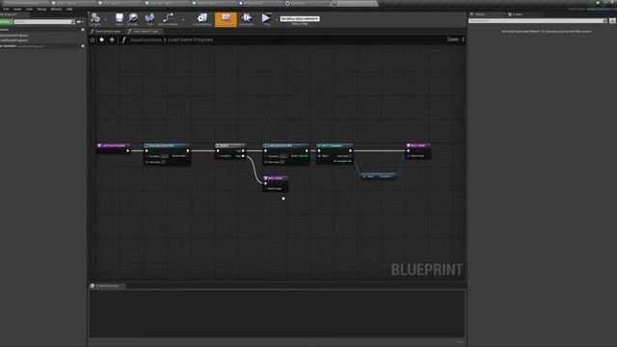
Task: Select SaveGameProgress function in My Blueprint list
Action: [14, 35]
